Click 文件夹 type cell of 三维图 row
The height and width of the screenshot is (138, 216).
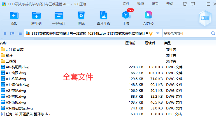point(171,61)
